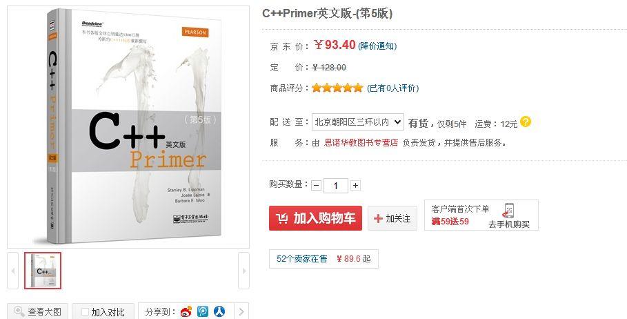Click the 加关注 follow button
This screenshot has height=319, width=627.
pyautogui.click(x=392, y=219)
